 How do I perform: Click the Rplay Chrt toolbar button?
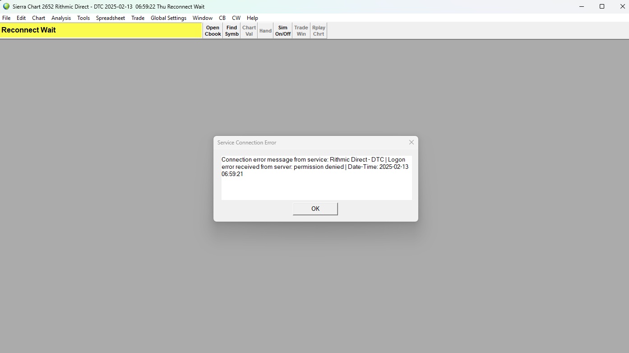(x=319, y=31)
